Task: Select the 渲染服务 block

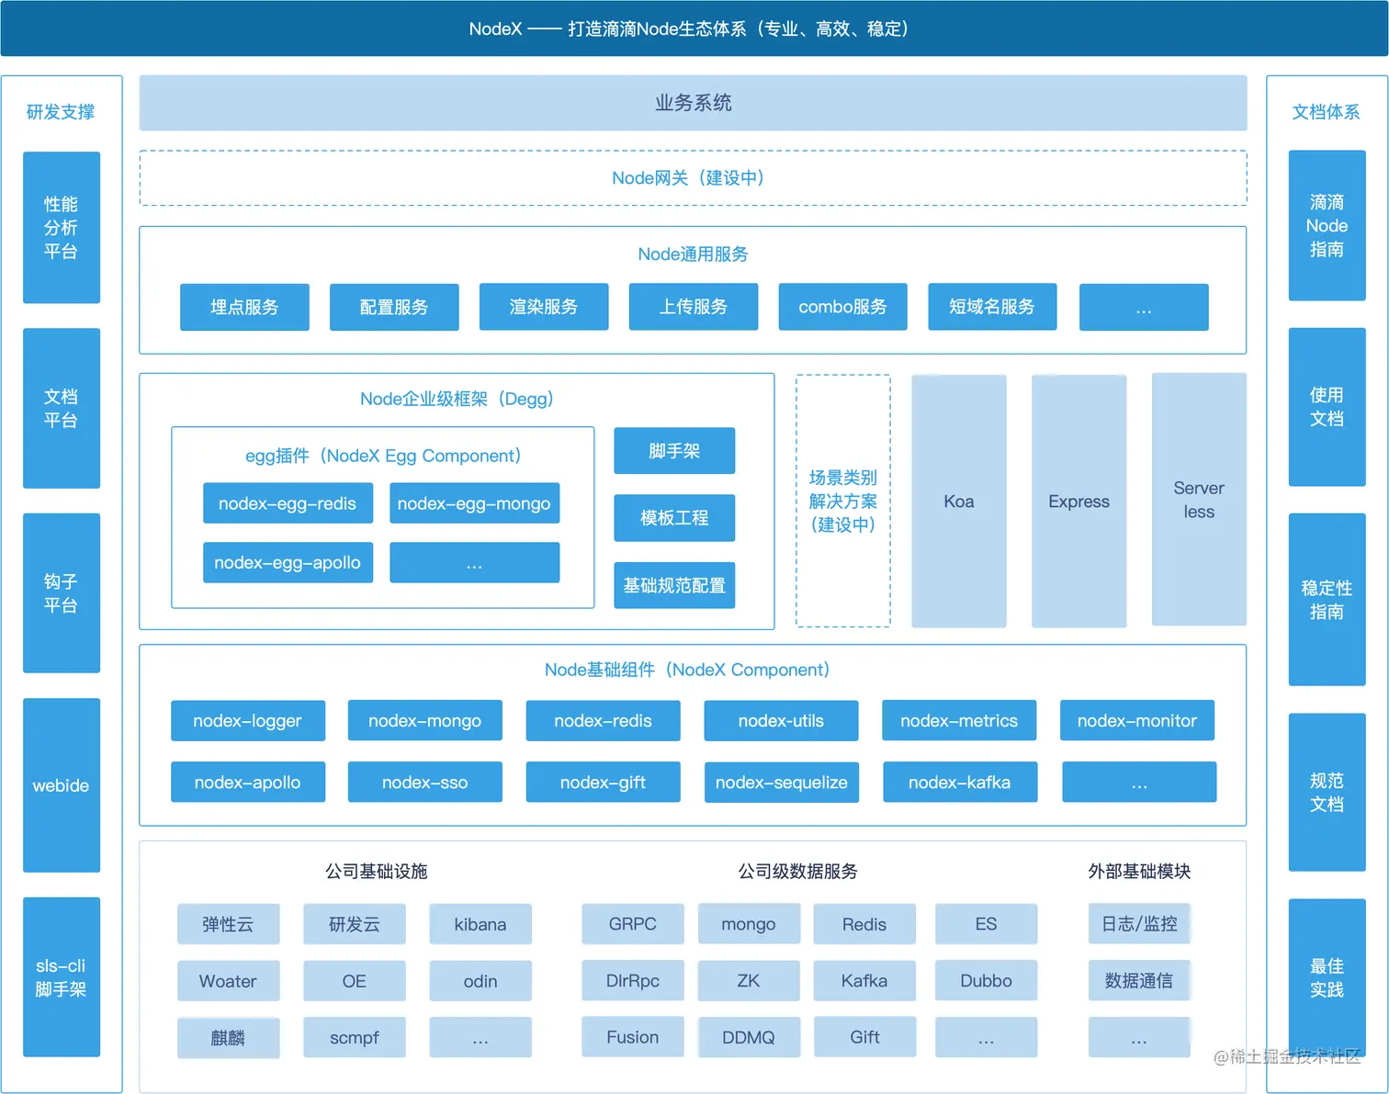Action: point(544,307)
